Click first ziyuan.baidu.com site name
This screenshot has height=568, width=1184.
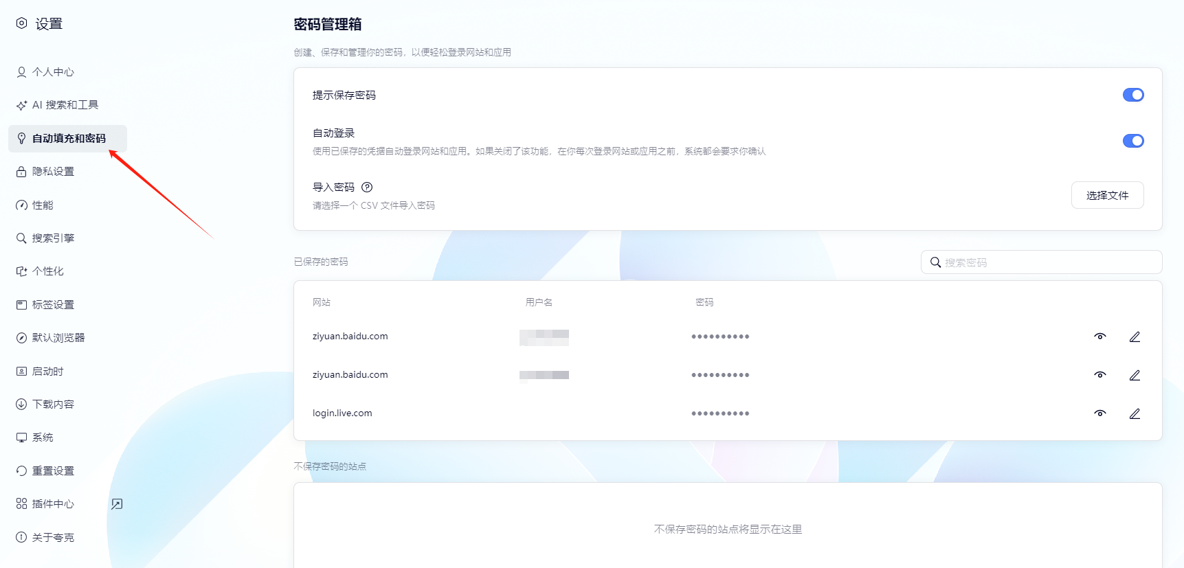pos(350,337)
